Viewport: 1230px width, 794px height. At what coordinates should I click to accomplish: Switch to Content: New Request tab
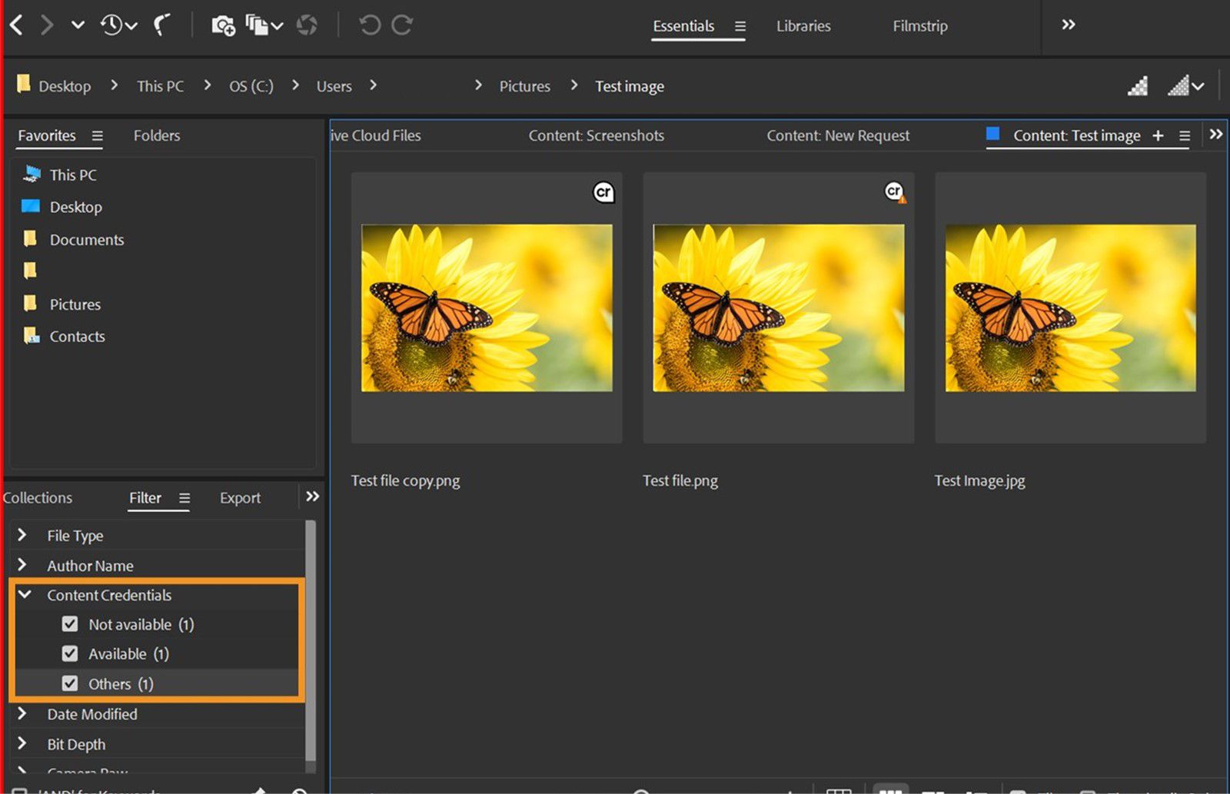[838, 135]
